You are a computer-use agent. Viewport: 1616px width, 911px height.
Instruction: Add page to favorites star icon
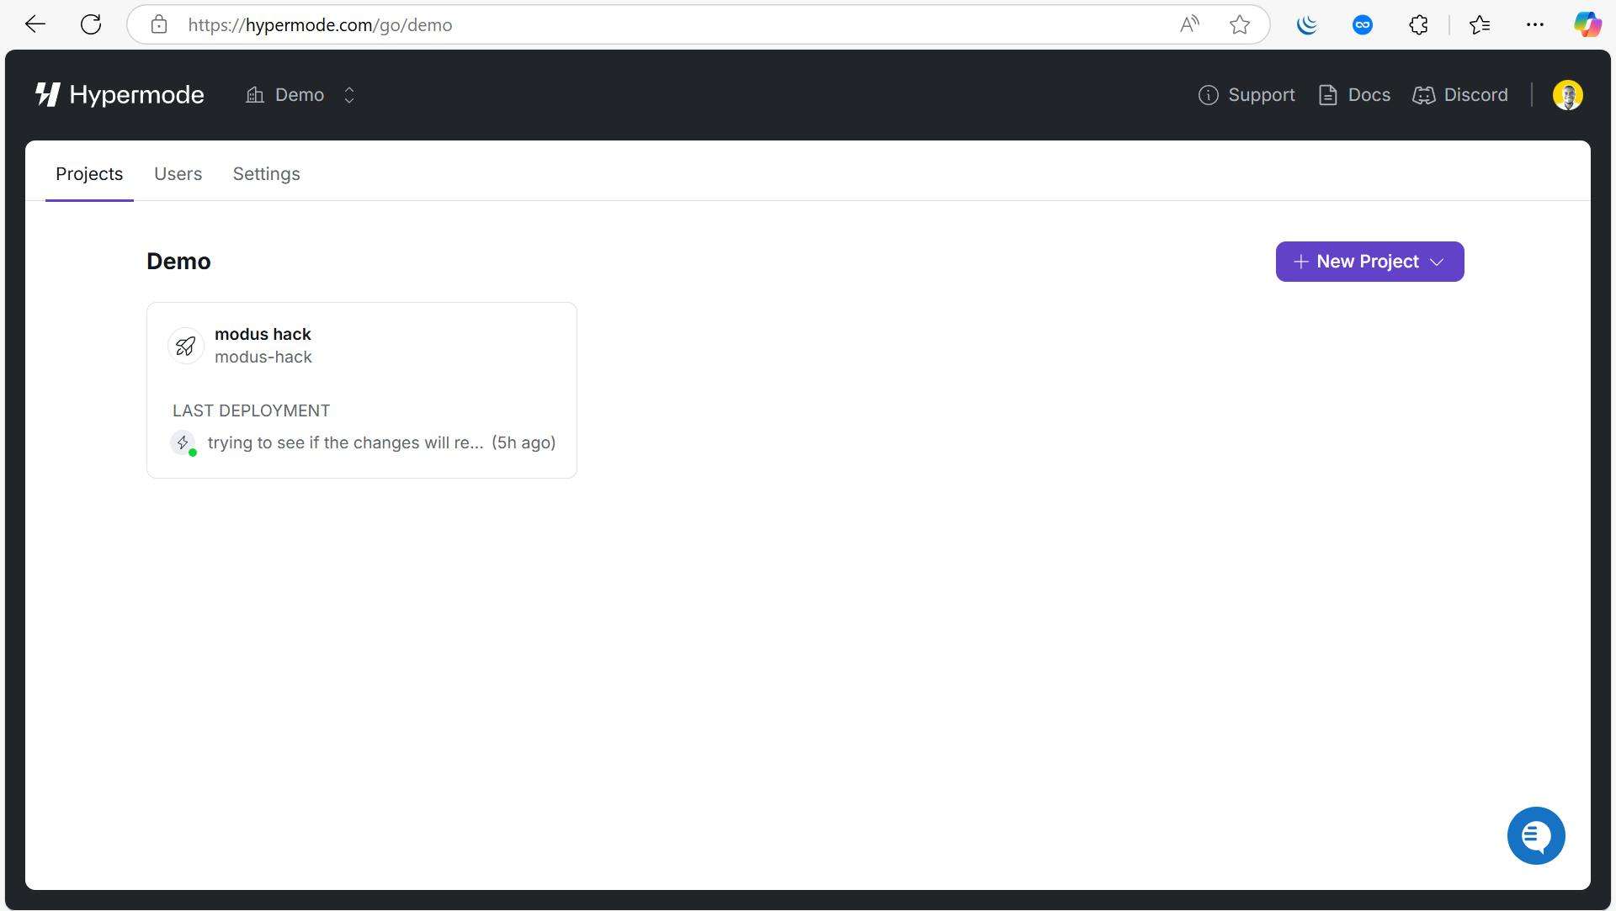click(1239, 24)
